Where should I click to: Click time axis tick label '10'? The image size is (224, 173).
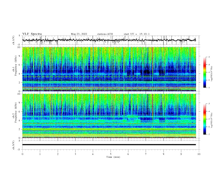pos(199,154)
